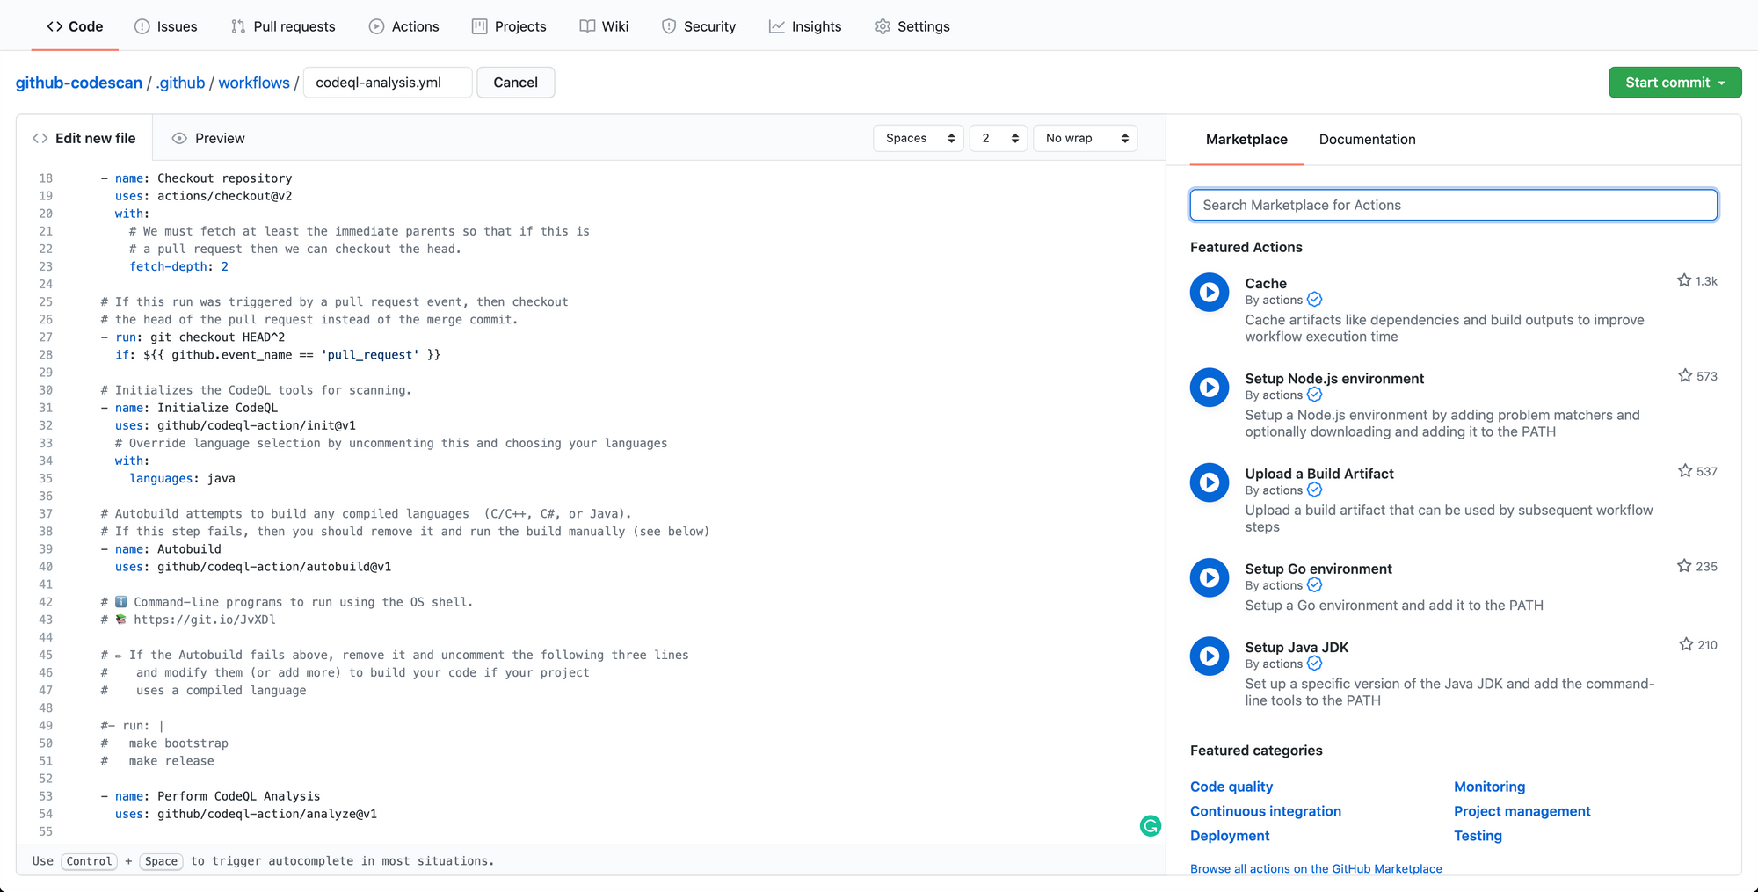Image resolution: width=1758 pixels, height=892 pixels.
Task: Open the Setup Go environment action
Action: (1318, 569)
